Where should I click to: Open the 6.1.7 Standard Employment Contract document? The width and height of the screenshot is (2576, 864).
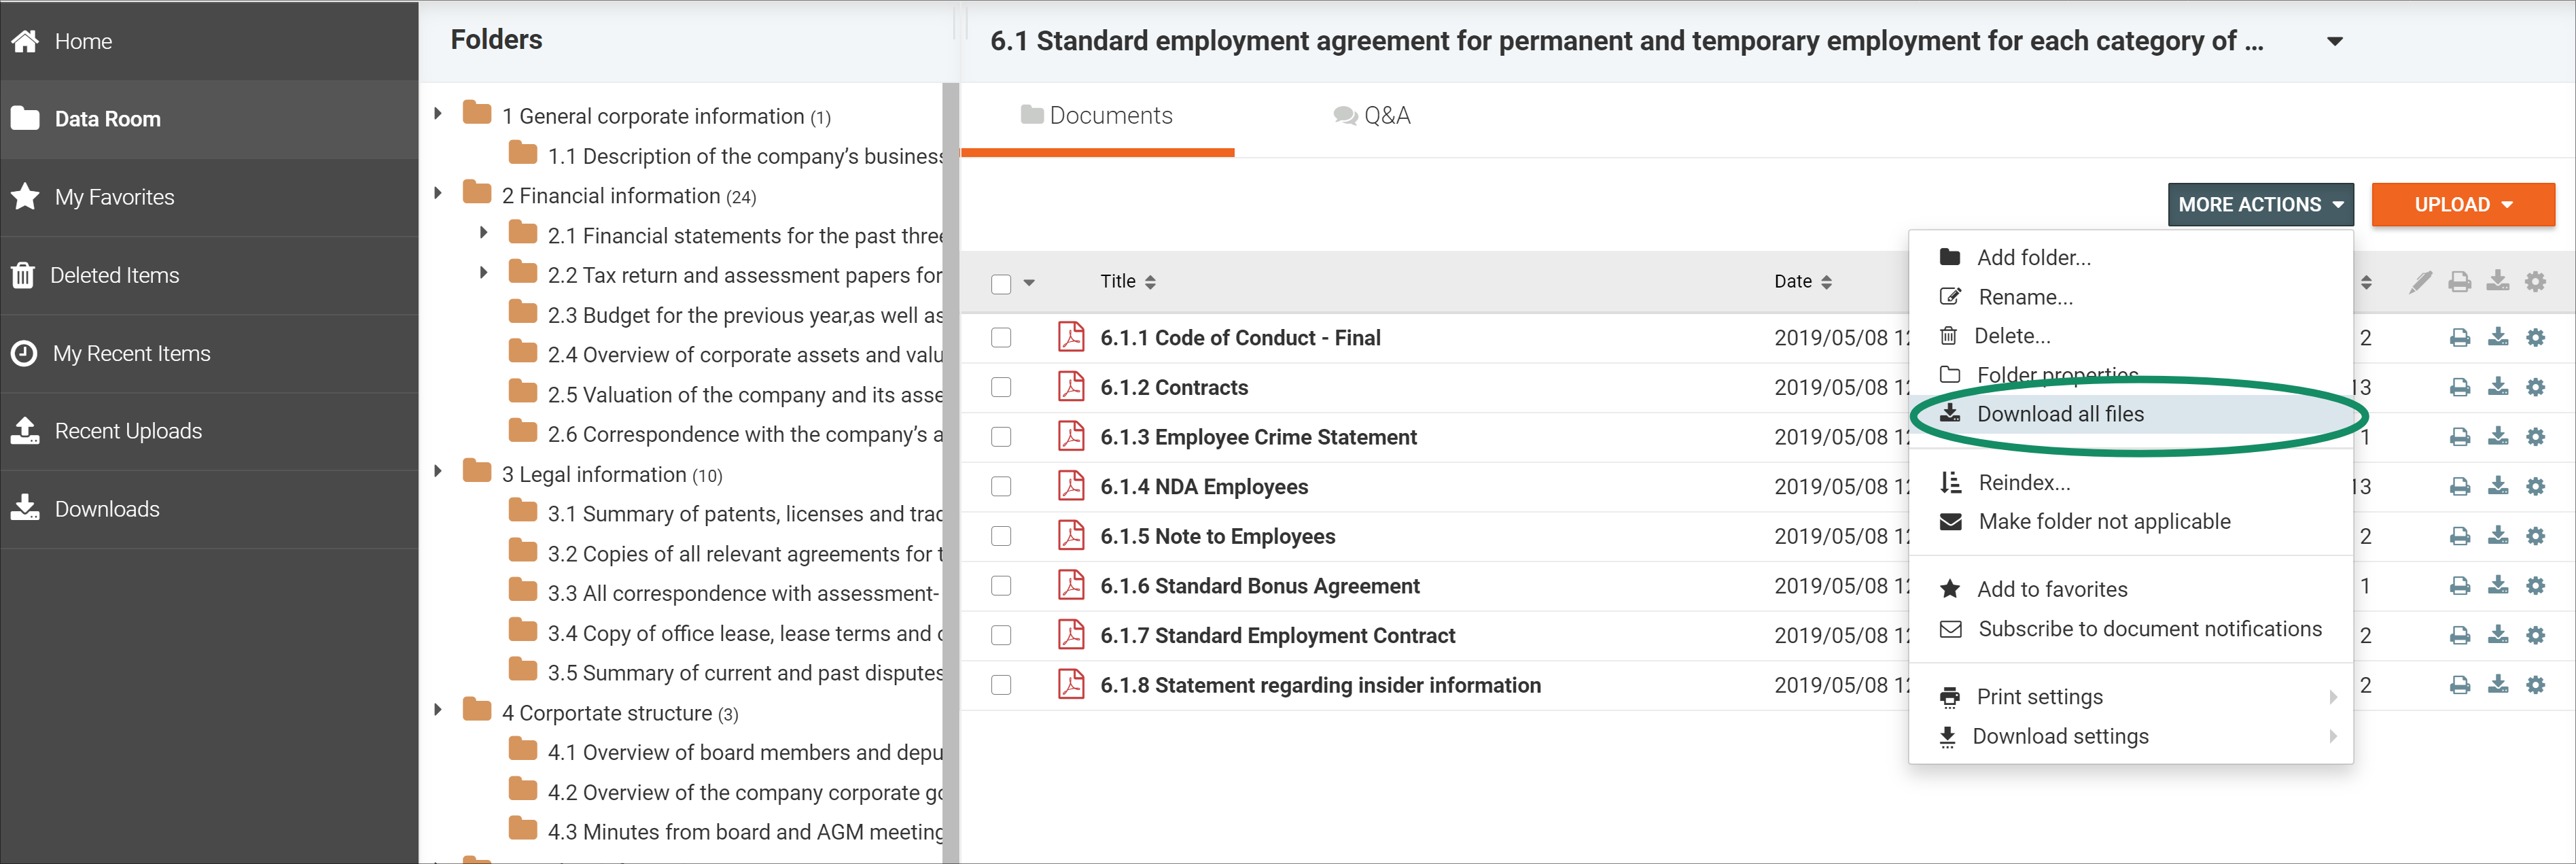pos(1277,635)
